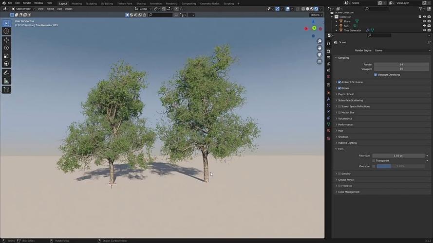Switch to Geometry Nodes workspace tab

[x=209, y=3]
